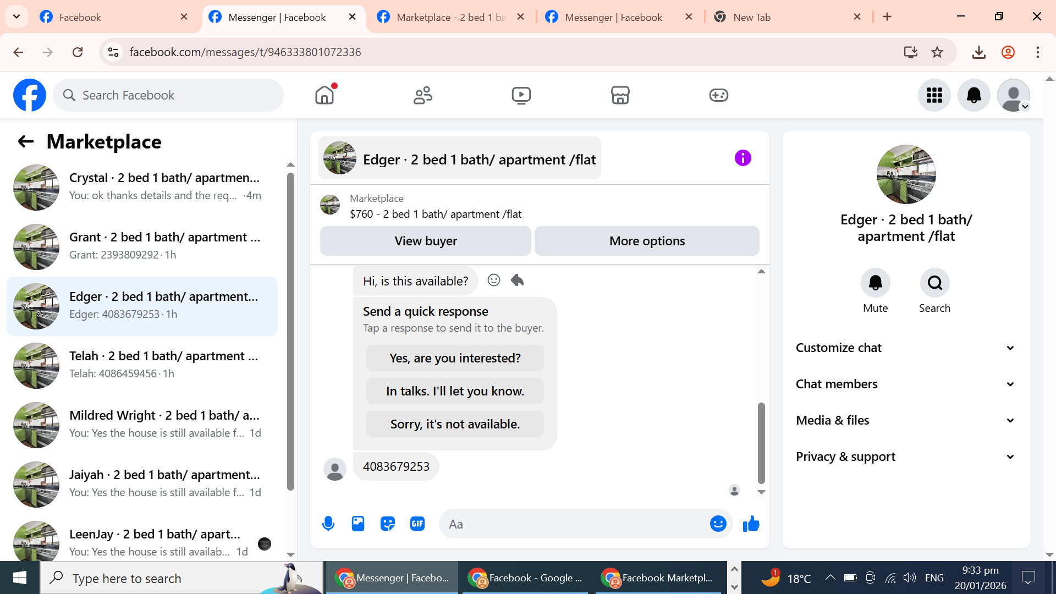Switch to the first Facebook browser tab
The height and width of the screenshot is (594, 1056).
pyautogui.click(x=114, y=17)
